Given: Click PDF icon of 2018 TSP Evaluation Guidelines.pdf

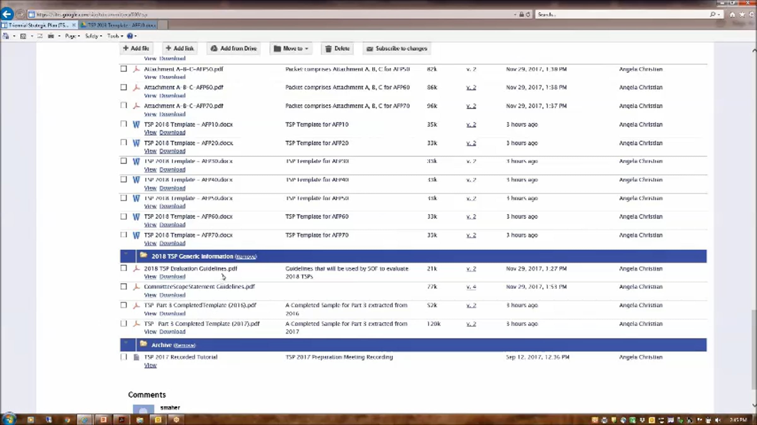Looking at the screenshot, I should tap(136, 269).
